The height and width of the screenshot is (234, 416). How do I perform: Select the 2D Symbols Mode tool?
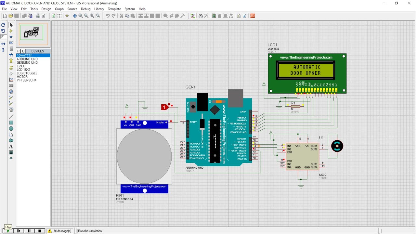click(11, 152)
